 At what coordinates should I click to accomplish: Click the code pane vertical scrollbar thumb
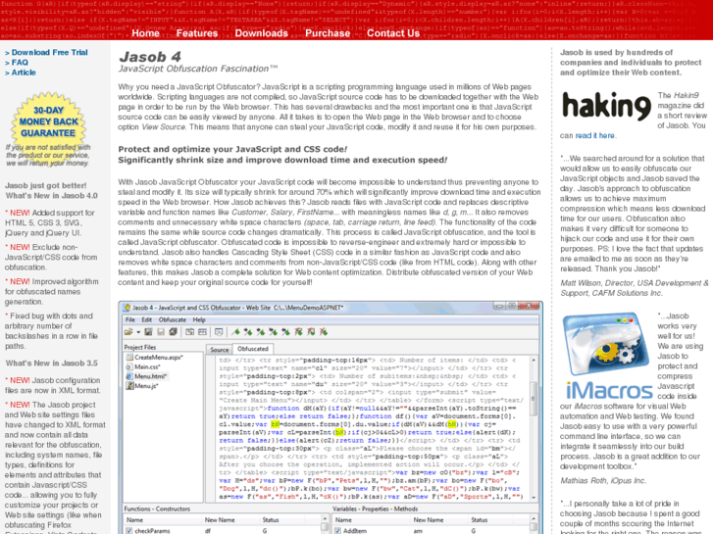(534, 399)
